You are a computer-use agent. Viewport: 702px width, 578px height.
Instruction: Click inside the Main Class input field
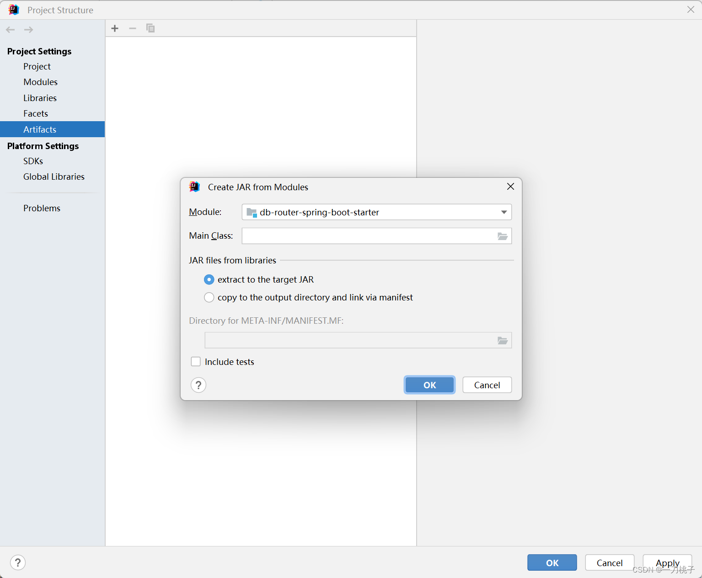coord(366,236)
